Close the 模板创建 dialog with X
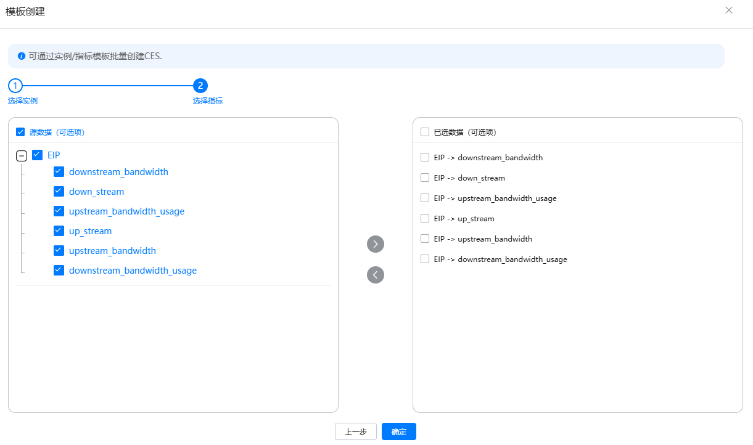The width and height of the screenshot is (753, 445). pyautogui.click(x=729, y=10)
